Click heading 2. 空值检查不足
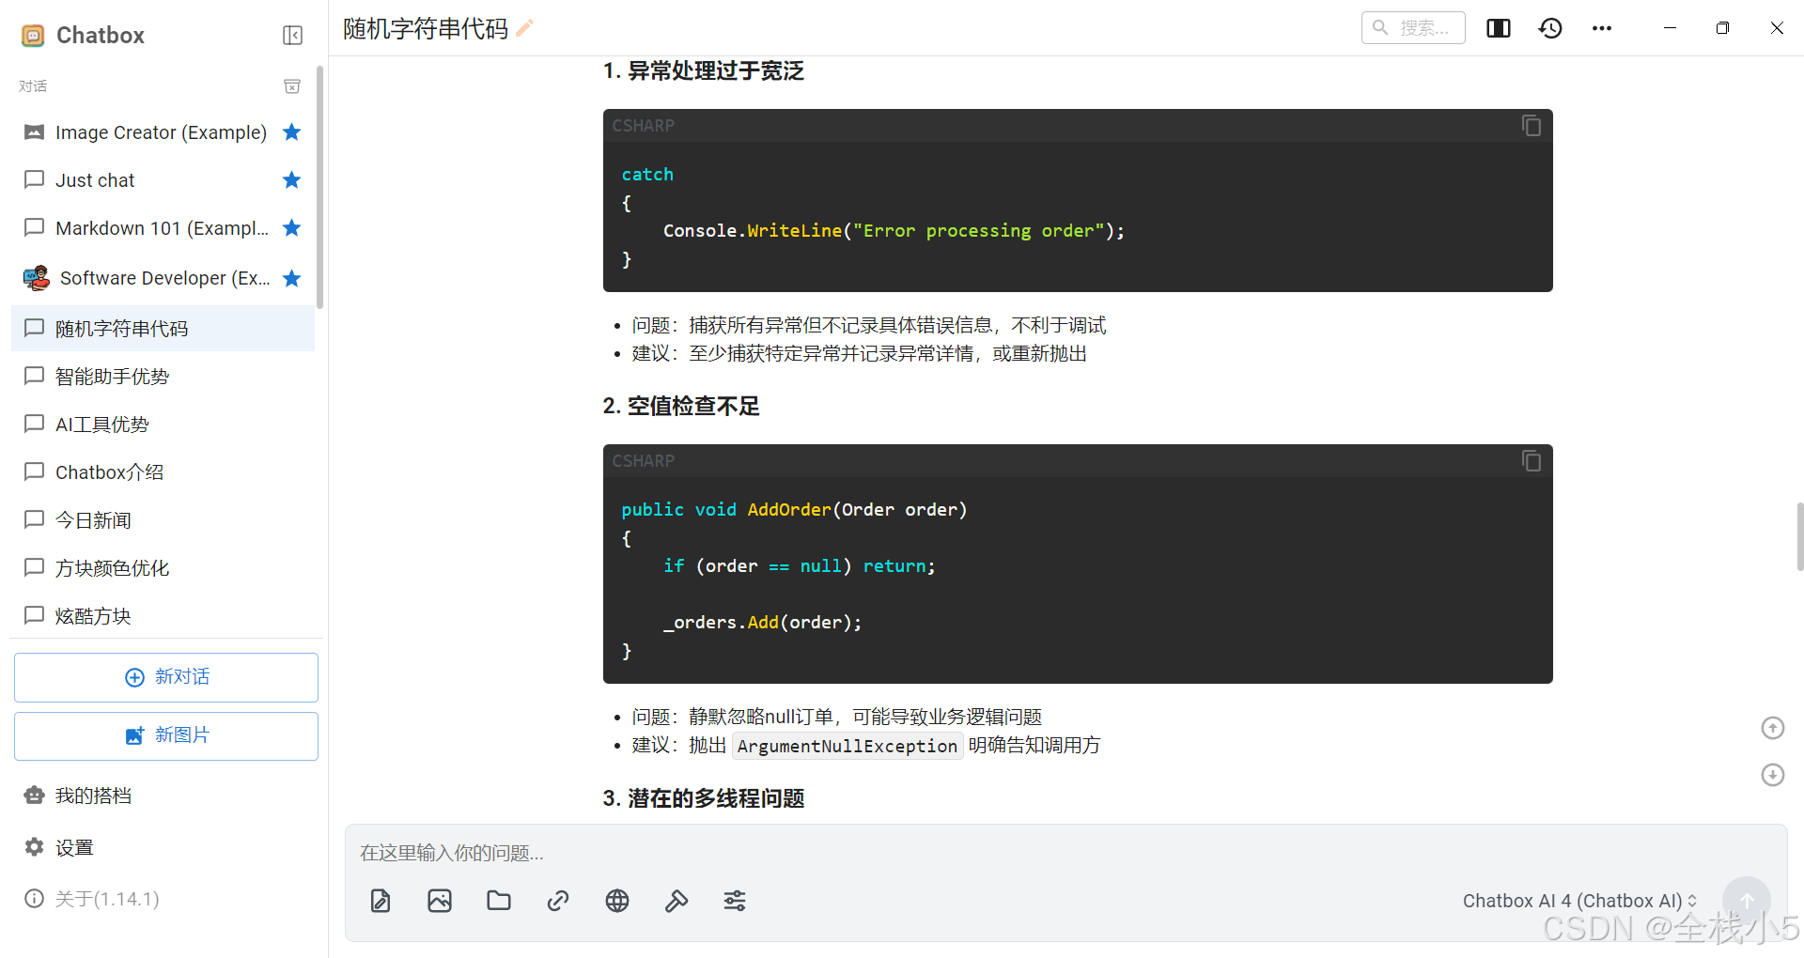 click(681, 406)
